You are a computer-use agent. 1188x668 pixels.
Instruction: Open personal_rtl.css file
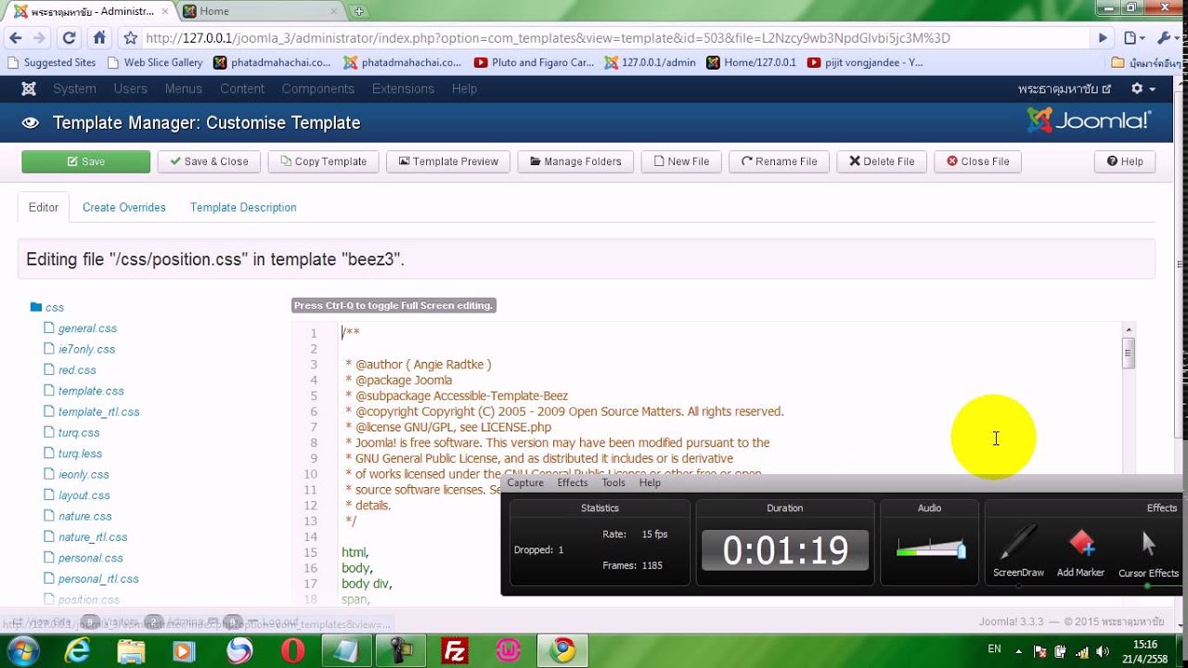[x=98, y=579]
